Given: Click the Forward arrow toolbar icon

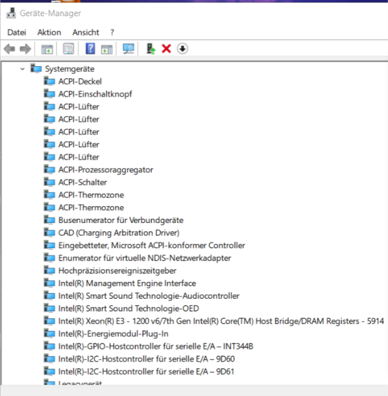Looking at the screenshot, I should 25,49.
